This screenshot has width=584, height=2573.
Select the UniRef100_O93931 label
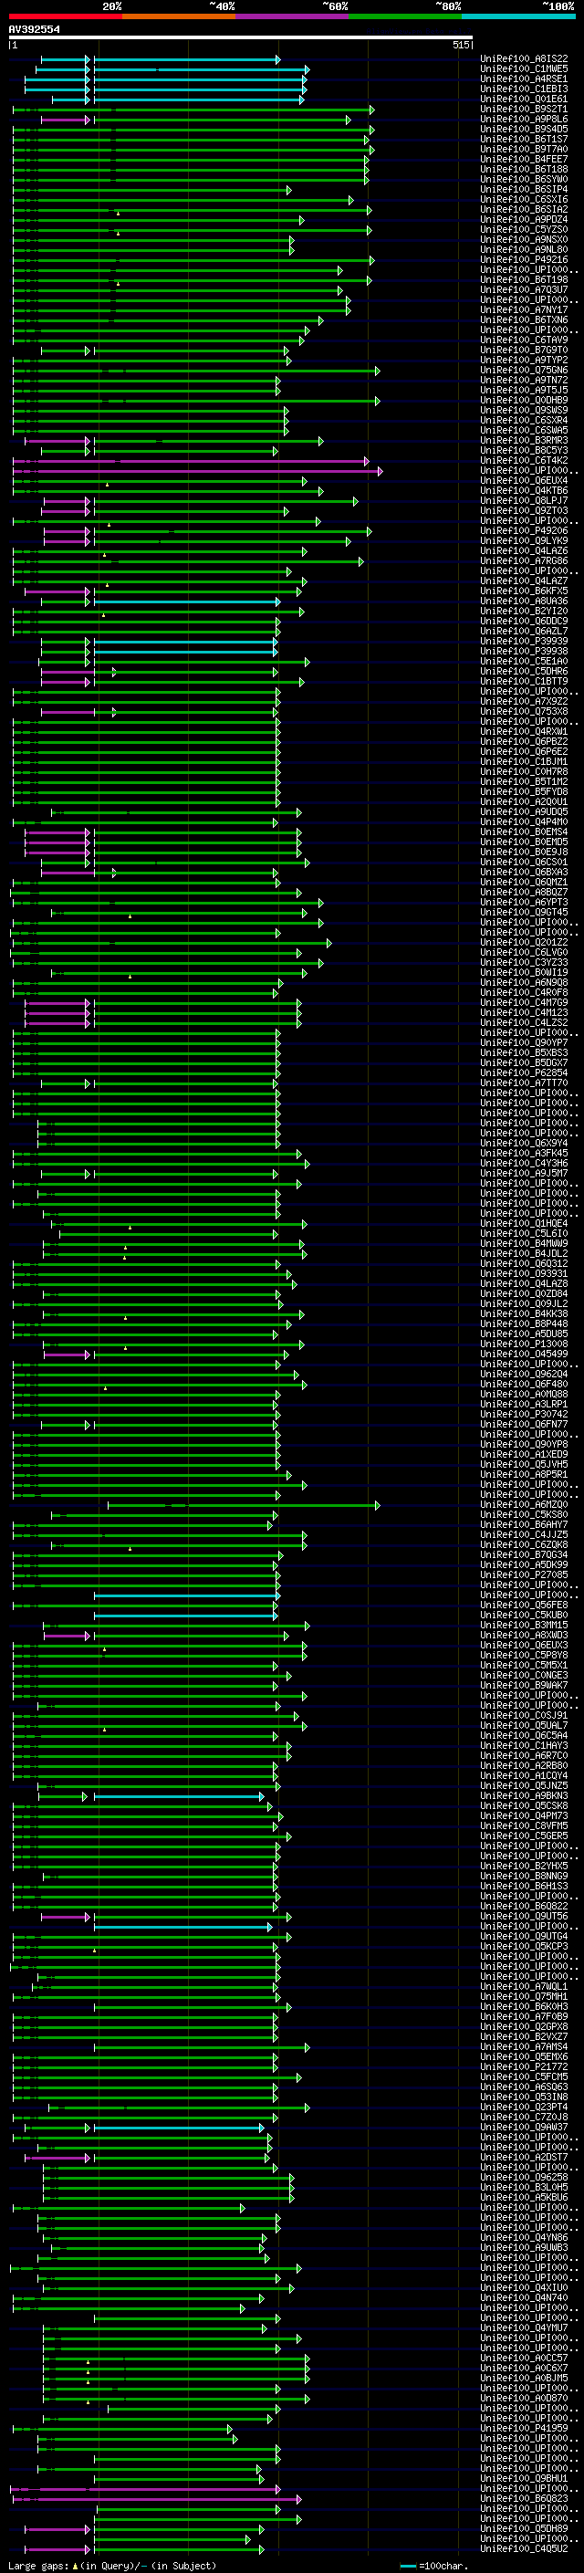coord(524,1273)
